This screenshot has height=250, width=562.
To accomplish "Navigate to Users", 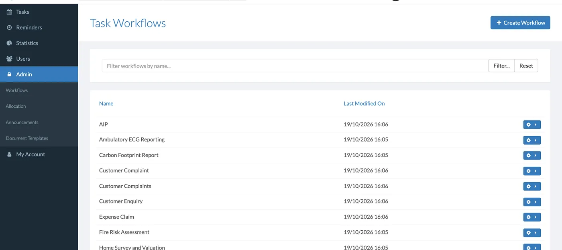I will point(39,59).
